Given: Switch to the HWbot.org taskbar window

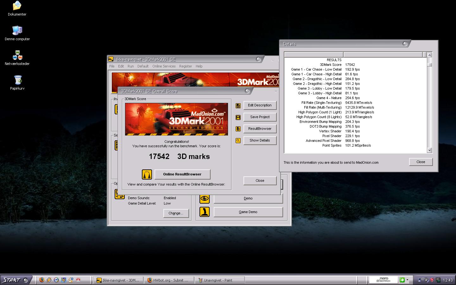Looking at the screenshot, I should (x=169, y=280).
